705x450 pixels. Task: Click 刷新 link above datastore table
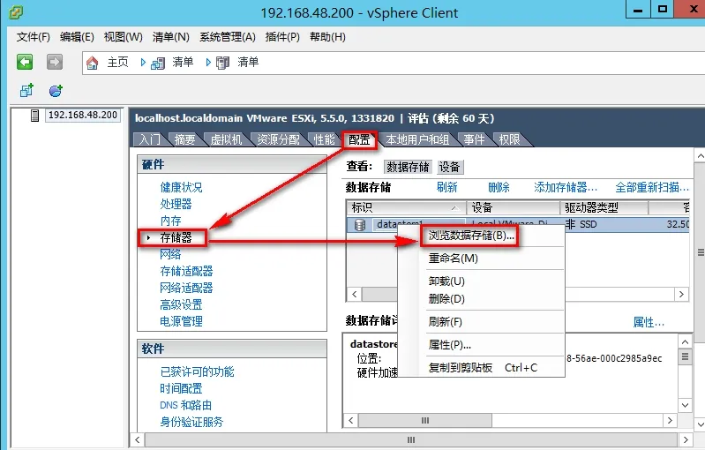pyautogui.click(x=447, y=187)
